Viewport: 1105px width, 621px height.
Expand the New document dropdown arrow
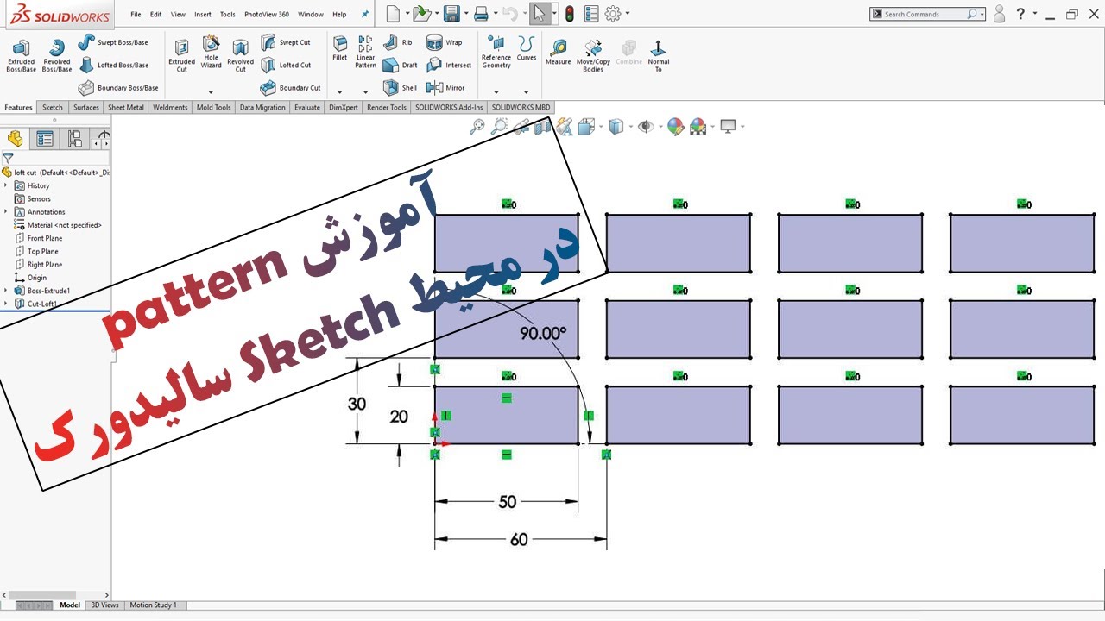pos(407,14)
